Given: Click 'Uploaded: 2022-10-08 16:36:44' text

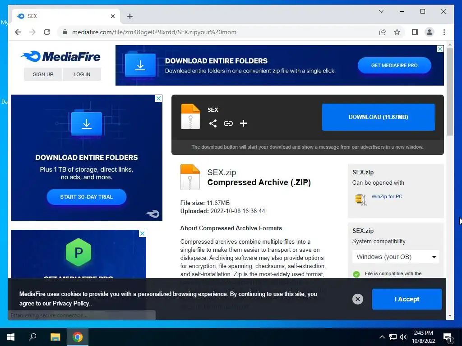Looking at the screenshot, I should point(222,211).
